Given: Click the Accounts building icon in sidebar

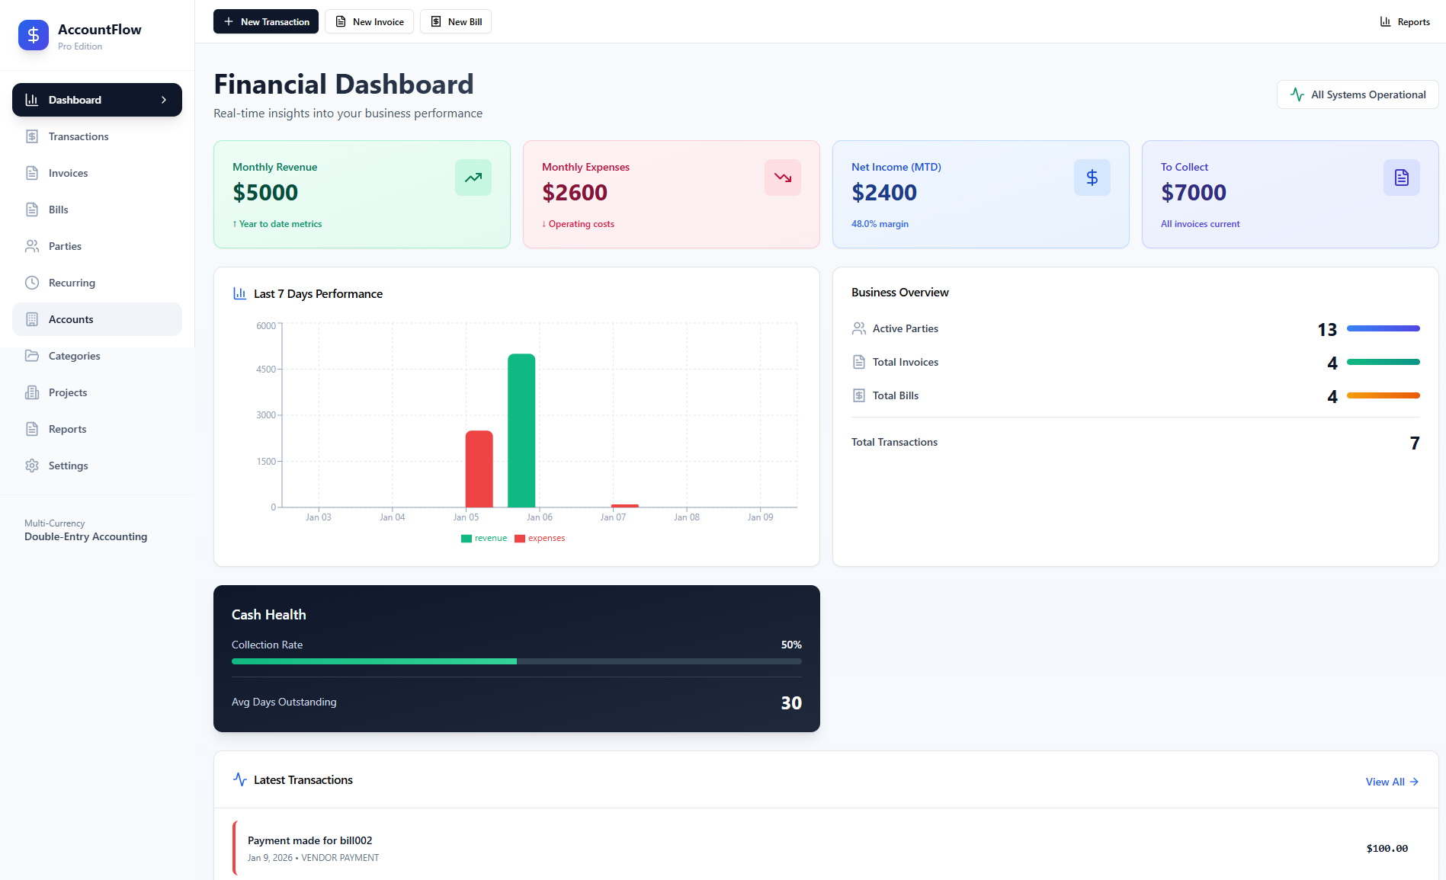Looking at the screenshot, I should pyautogui.click(x=32, y=319).
